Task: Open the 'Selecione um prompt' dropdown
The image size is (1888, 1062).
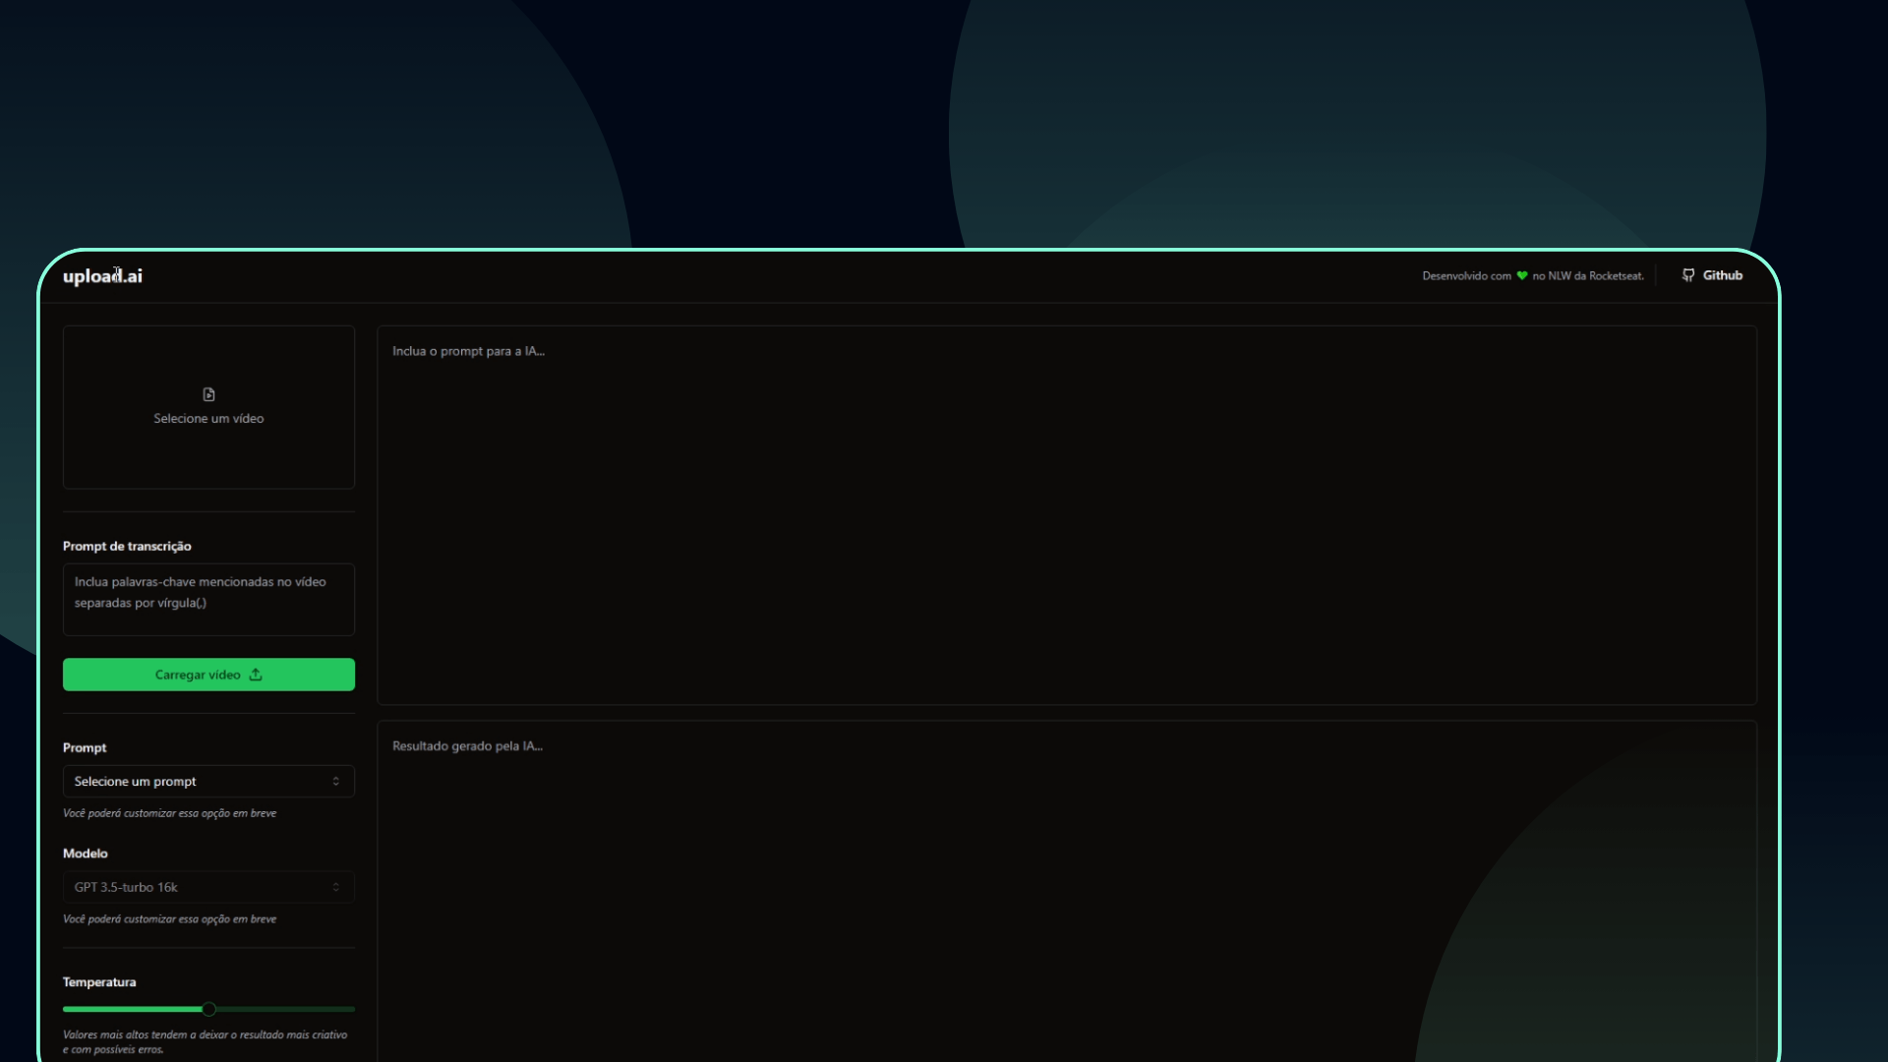Action: tap(208, 782)
